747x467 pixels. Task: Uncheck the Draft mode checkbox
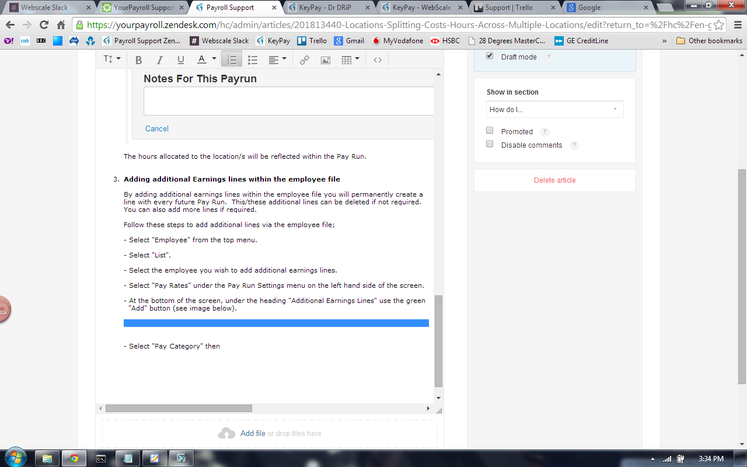coord(490,56)
